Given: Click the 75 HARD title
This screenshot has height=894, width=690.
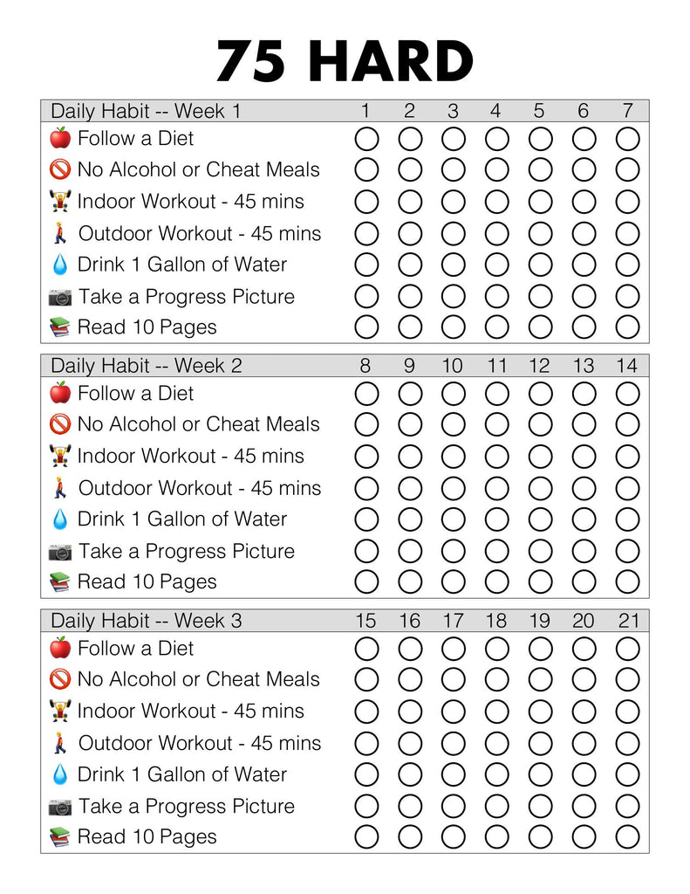Looking at the screenshot, I should [345, 61].
